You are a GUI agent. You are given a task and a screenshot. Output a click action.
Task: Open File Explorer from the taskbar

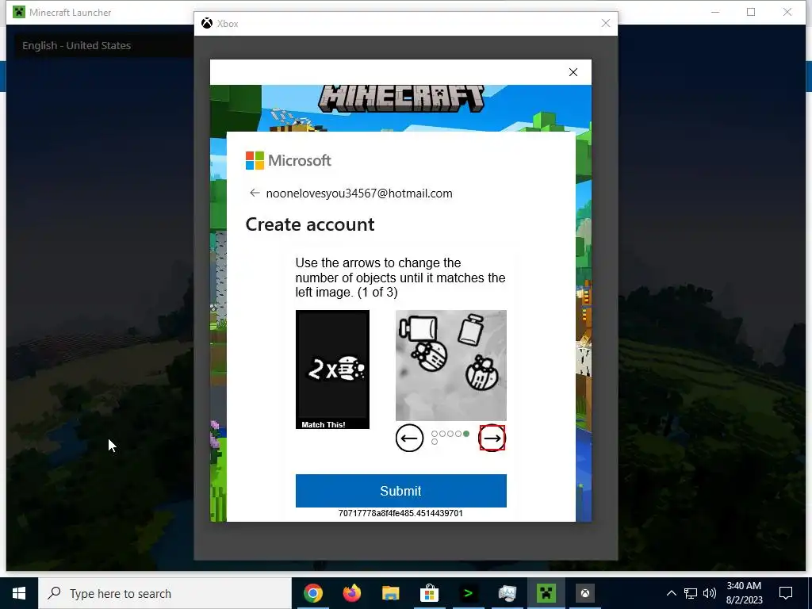coord(390,593)
